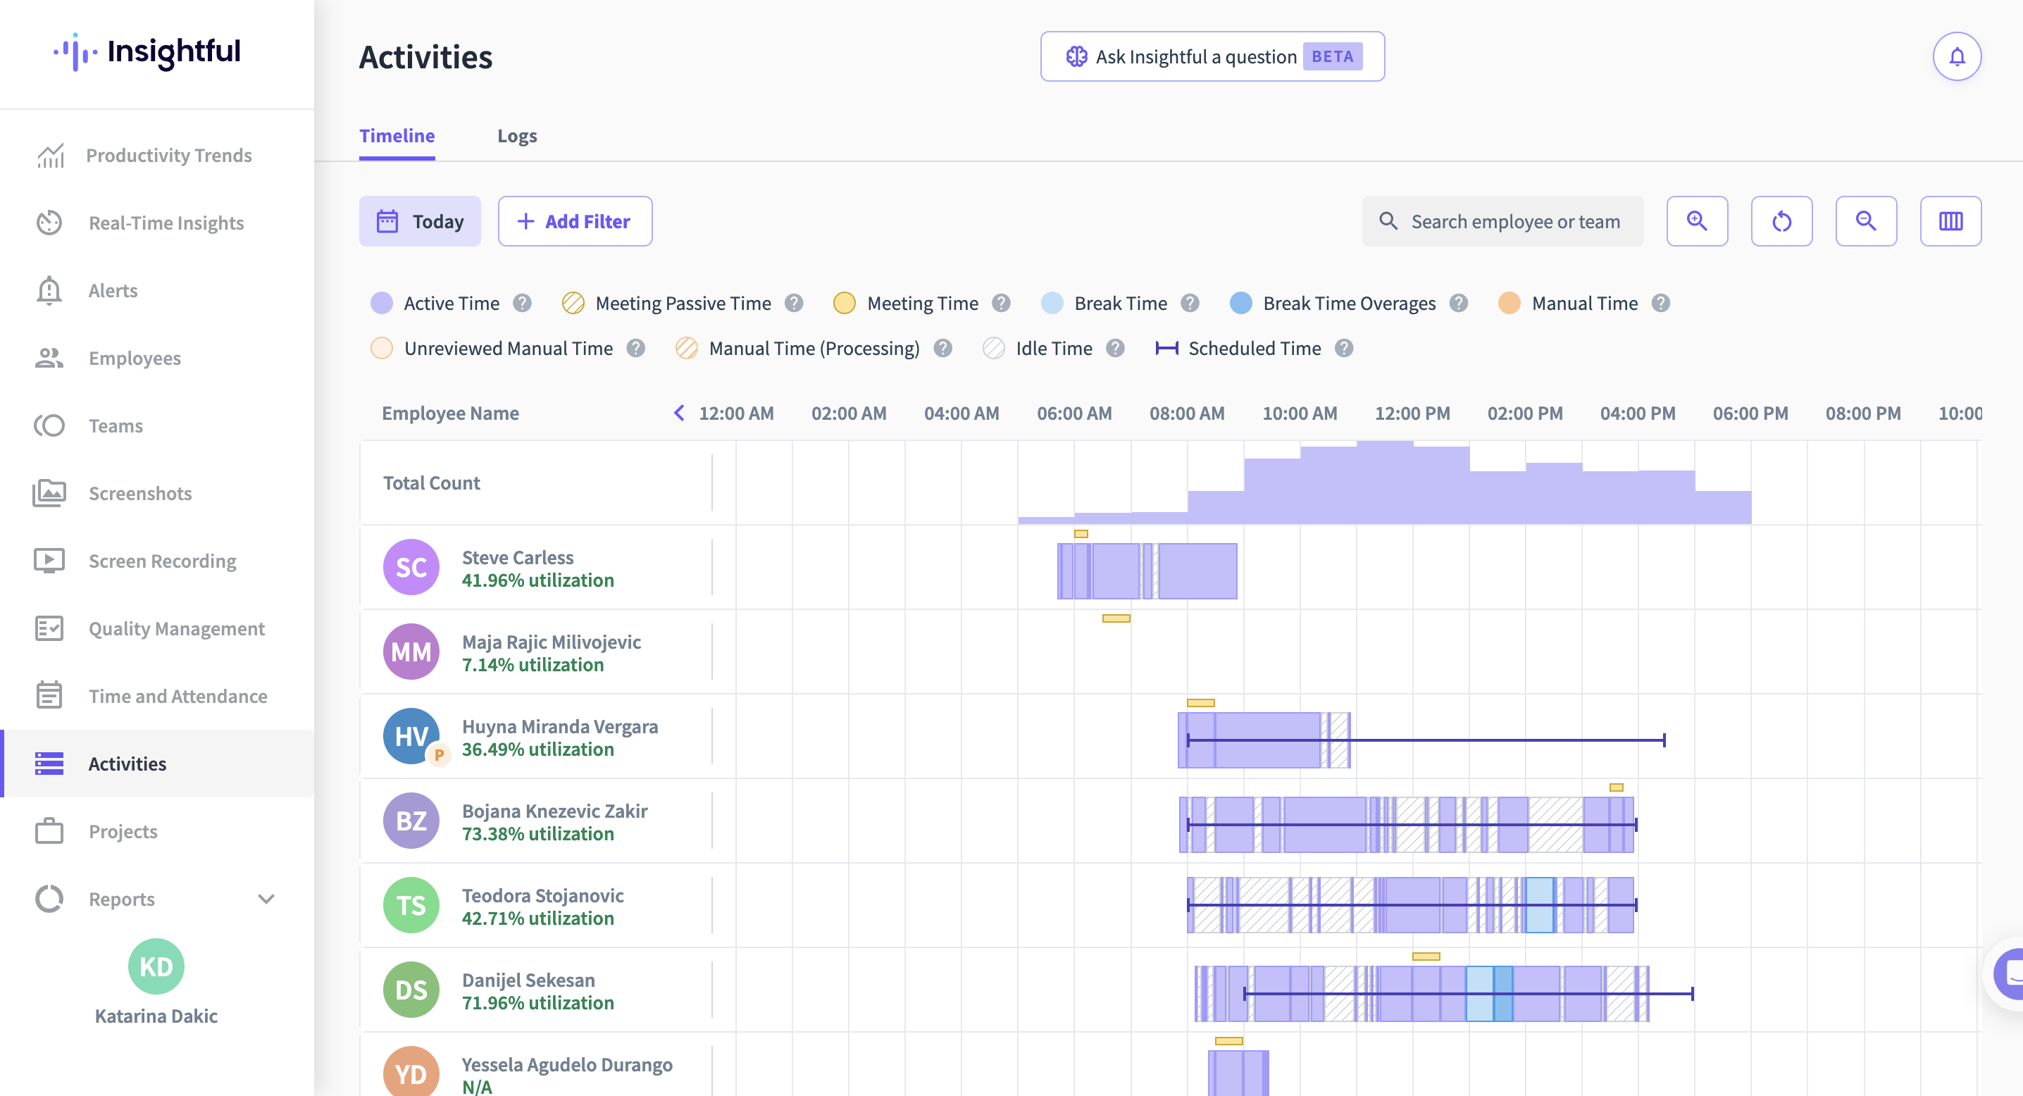Click the Projects briefcase icon

pyautogui.click(x=49, y=830)
